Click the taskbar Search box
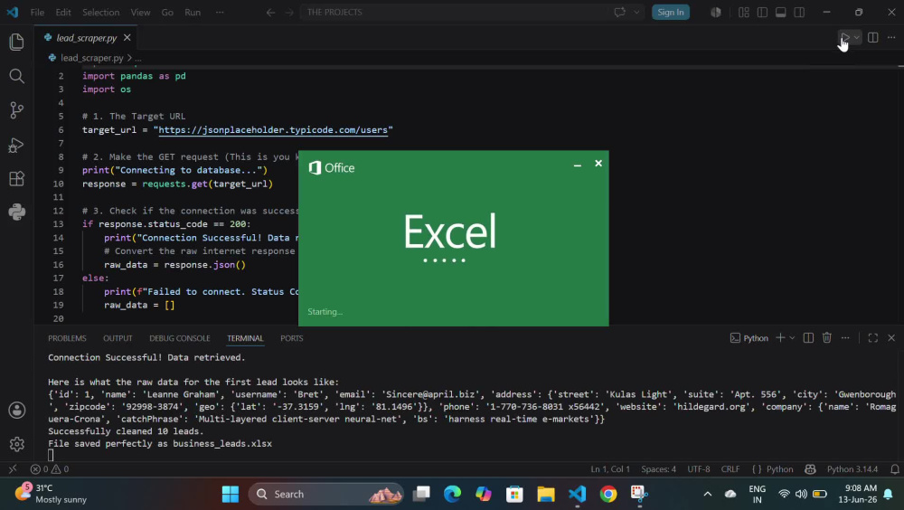Screen dimensions: 904x510 point(327,495)
